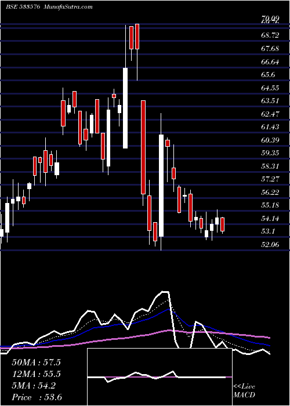Click the MunafaSutra.com watermark text

click(x=68, y=7)
